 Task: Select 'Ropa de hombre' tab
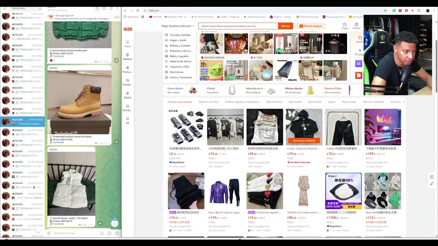point(274,102)
